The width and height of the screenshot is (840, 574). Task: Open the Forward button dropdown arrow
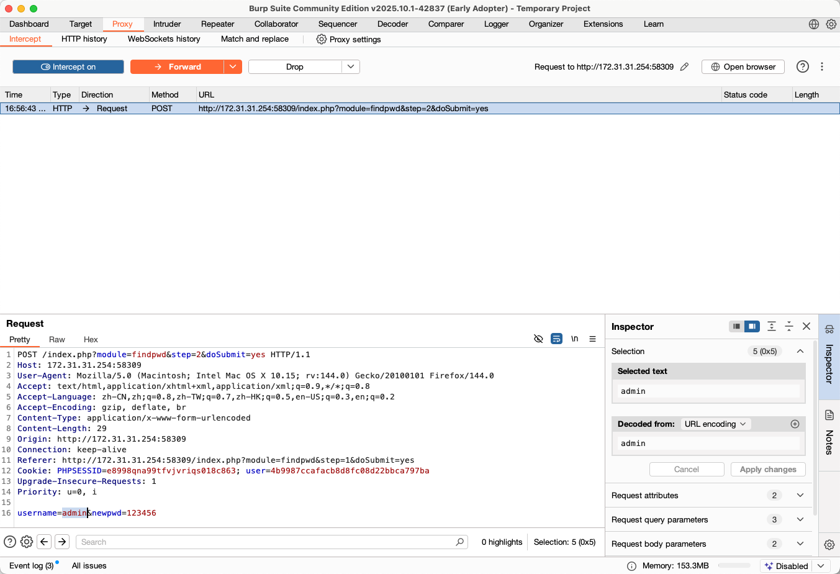[x=233, y=66]
